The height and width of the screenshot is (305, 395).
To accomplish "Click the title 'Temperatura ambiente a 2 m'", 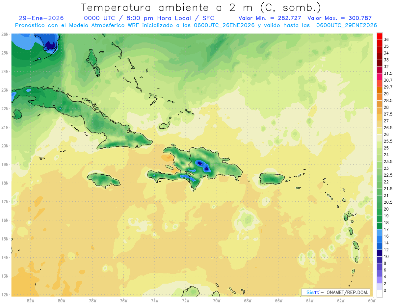I will (168, 8).
